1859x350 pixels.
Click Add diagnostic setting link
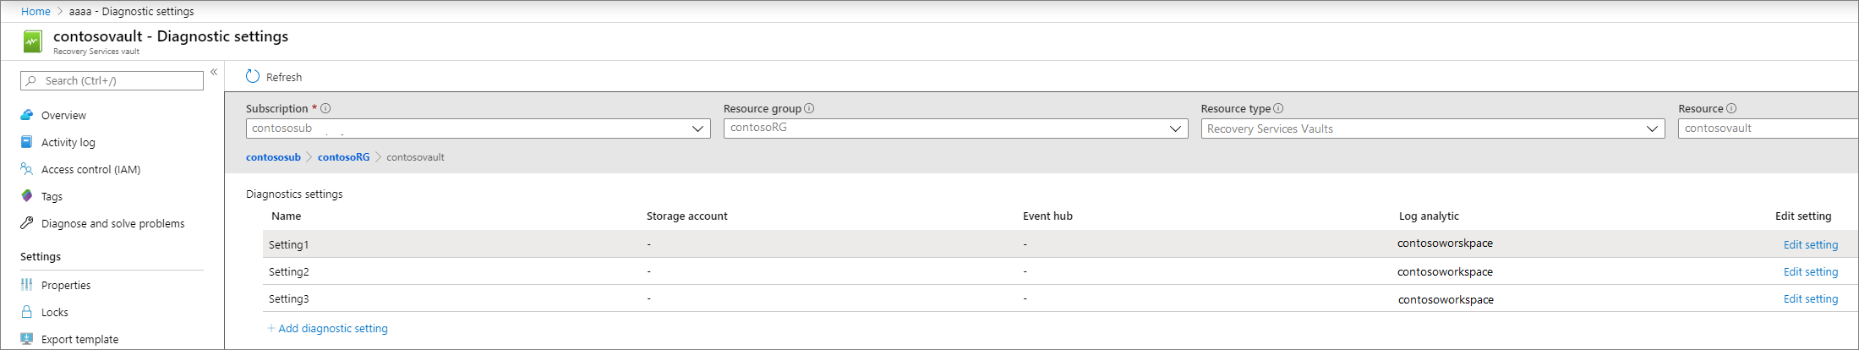pyautogui.click(x=332, y=328)
